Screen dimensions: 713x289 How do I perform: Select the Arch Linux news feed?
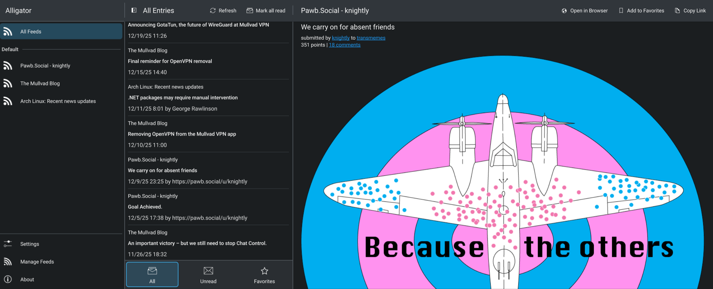click(x=58, y=101)
